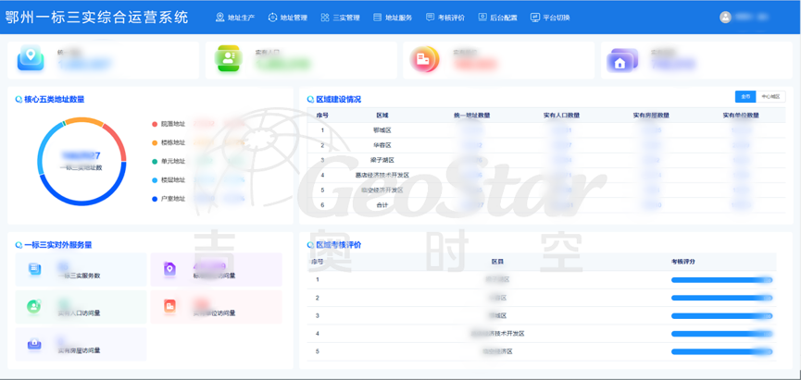Expand the 考核评价 menu

pyautogui.click(x=444, y=18)
